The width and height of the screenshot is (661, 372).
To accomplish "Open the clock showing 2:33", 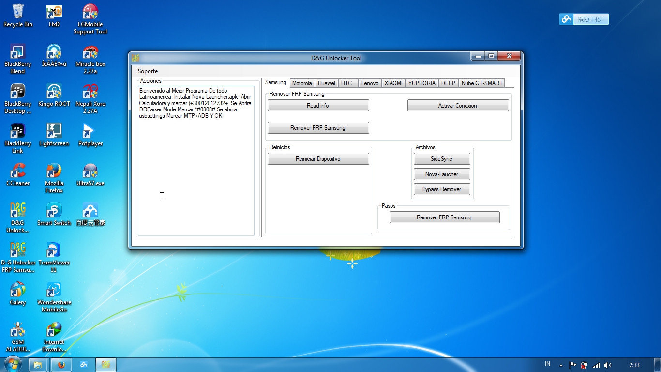I will pyautogui.click(x=634, y=365).
